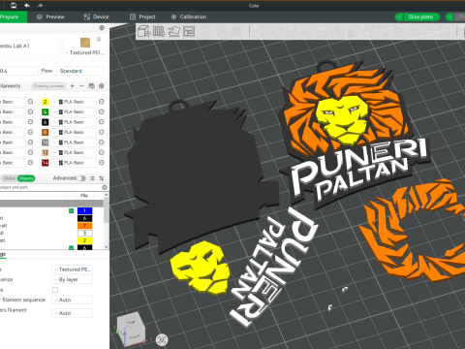
Task: Toggle the Advanced switch
Action: (81, 178)
